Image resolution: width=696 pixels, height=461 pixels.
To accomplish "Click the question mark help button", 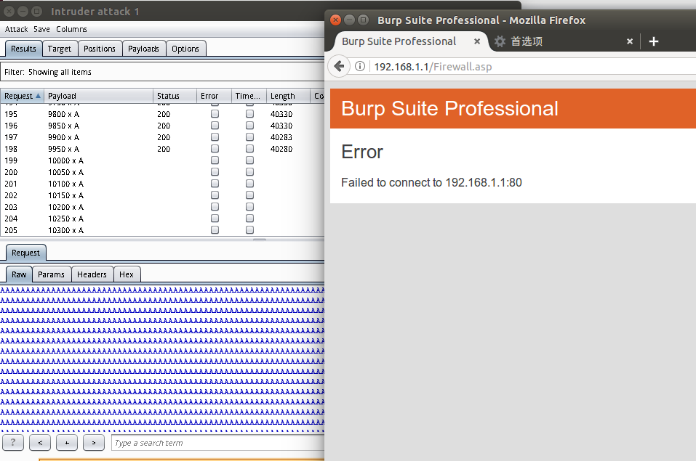I will [13, 442].
